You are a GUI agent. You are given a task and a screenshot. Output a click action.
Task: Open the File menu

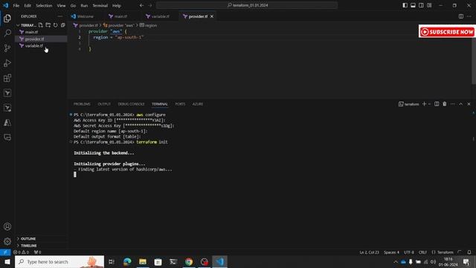click(x=16, y=5)
